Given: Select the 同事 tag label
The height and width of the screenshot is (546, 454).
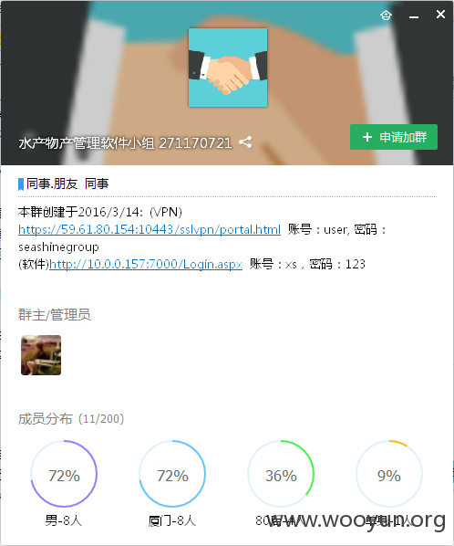Looking at the screenshot, I should (97, 184).
